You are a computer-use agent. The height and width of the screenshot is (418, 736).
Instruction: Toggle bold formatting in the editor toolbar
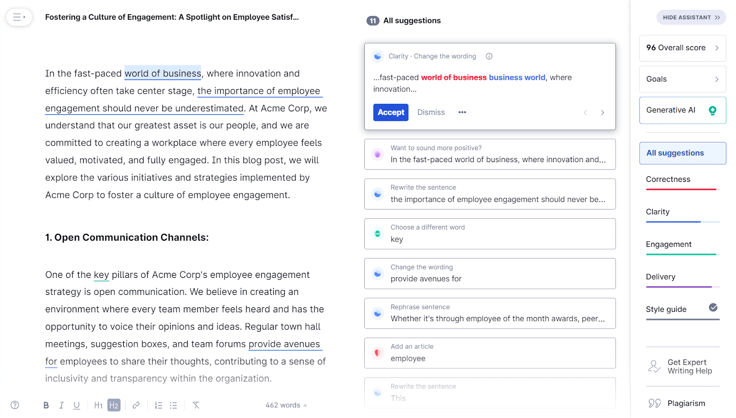tap(46, 405)
